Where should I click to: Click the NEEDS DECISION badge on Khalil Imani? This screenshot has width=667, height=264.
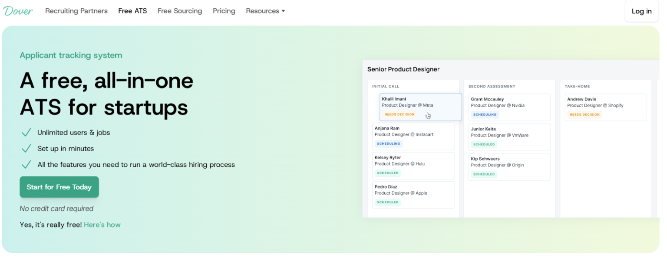point(399,114)
